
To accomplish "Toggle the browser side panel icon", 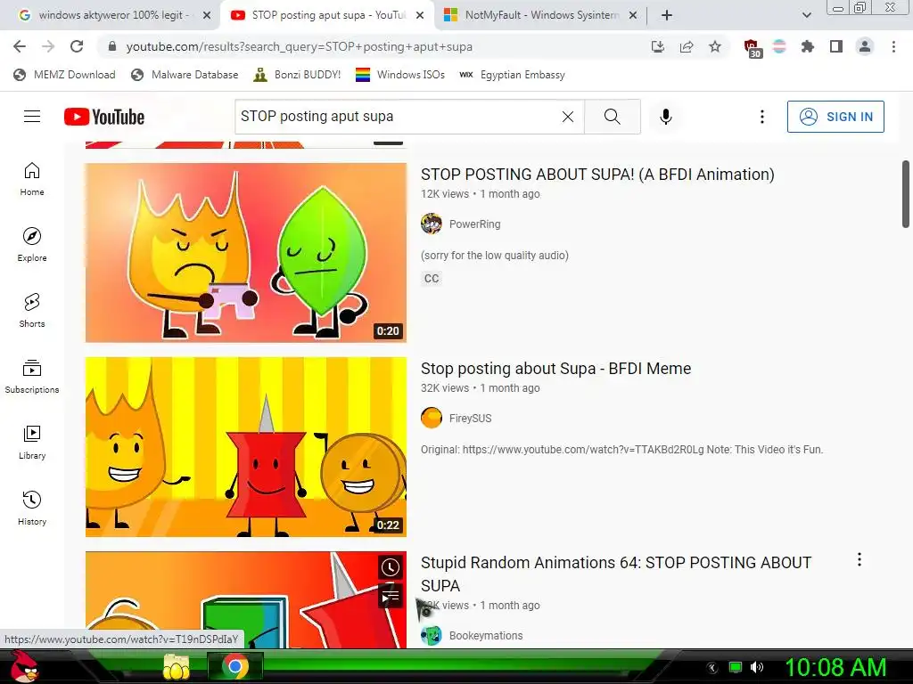I will point(836,46).
